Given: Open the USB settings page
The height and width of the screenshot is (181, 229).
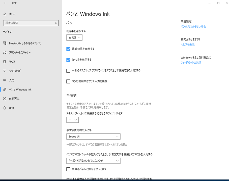Looking at the screenshot, I should click(x=31, y=108).
